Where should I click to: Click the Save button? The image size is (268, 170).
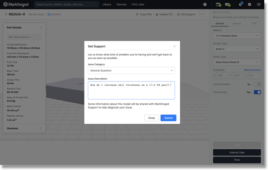click(x=237, y=145)
